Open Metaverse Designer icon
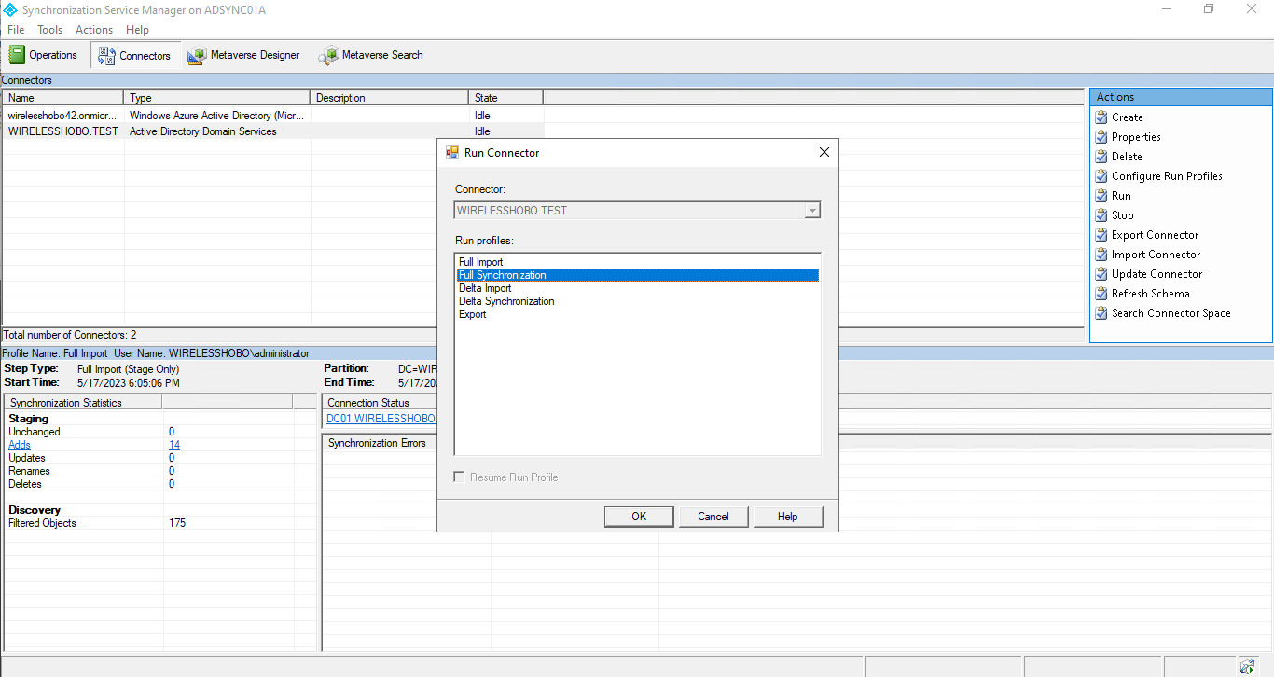Screen dimensions: 1274x677 tap(197, 55)
